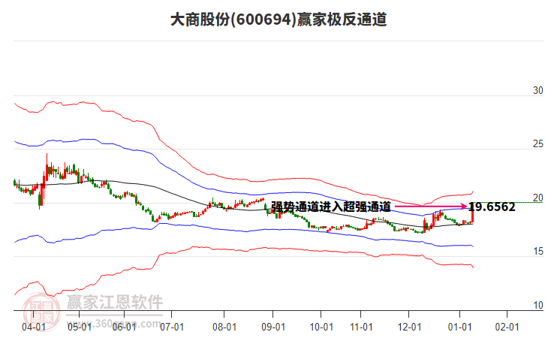Select the 07-01 date label
This screenshot has height=338, width=545.
point(172,327)
